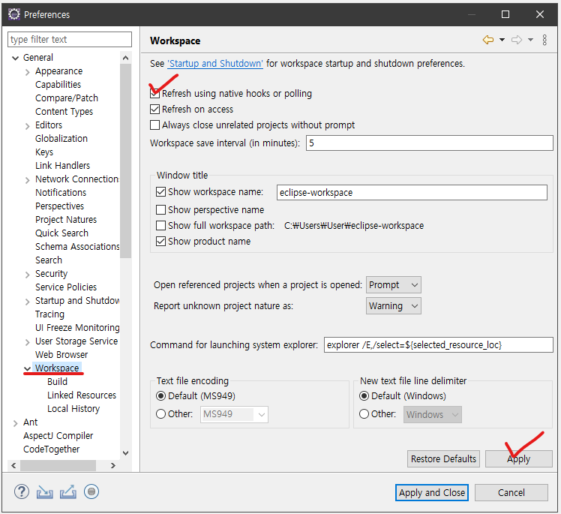Click the forward navigation arrow icon
This screenshot has width=561, height=514.
click(x=517, y=40)
